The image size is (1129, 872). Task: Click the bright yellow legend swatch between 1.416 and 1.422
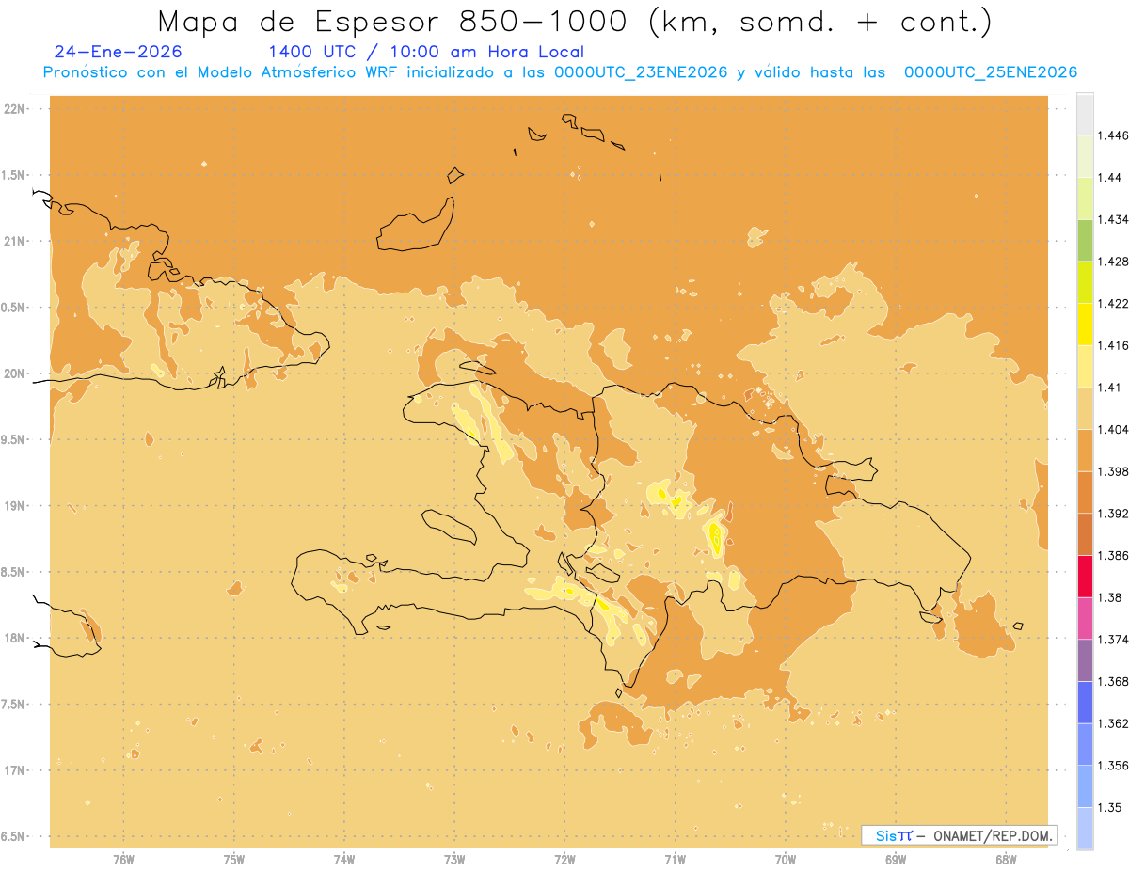click(1085, 325)
